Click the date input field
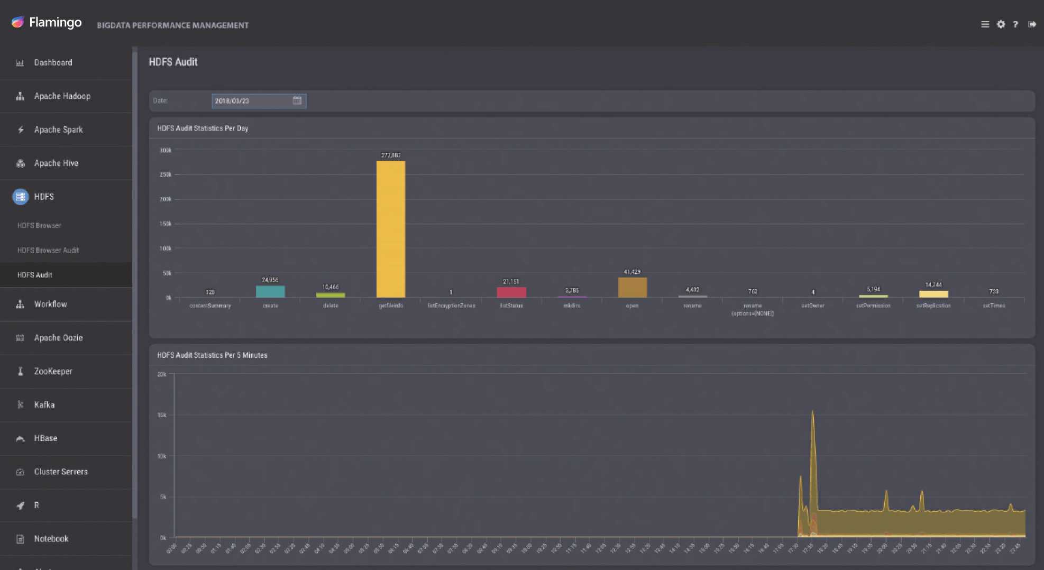Viewport: 1044px width, 570px height. 252,100
